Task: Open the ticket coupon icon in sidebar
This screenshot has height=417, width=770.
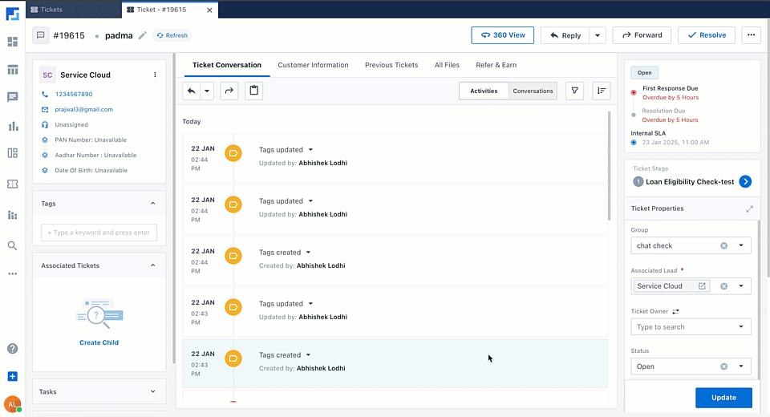Action: pos(13,184)
